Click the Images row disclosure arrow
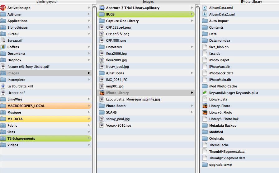The image size is (279, 173). [89, 73]
